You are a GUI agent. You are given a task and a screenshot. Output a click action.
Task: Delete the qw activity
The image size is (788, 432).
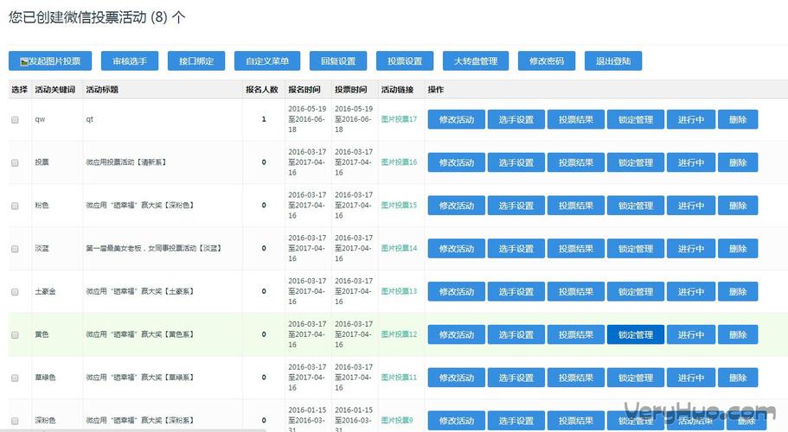738,119
